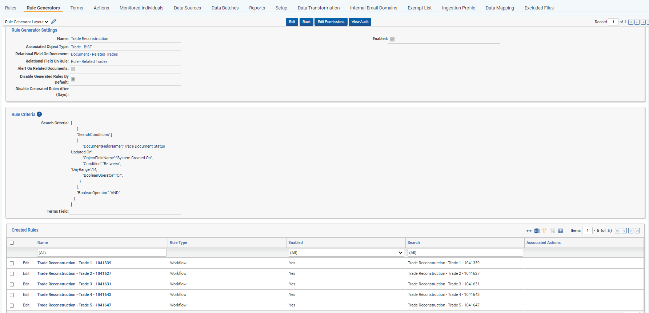This screenshot has height=313, width=649.
Task: Open the Excluded Files tab
Action: [x=539, y=8]
